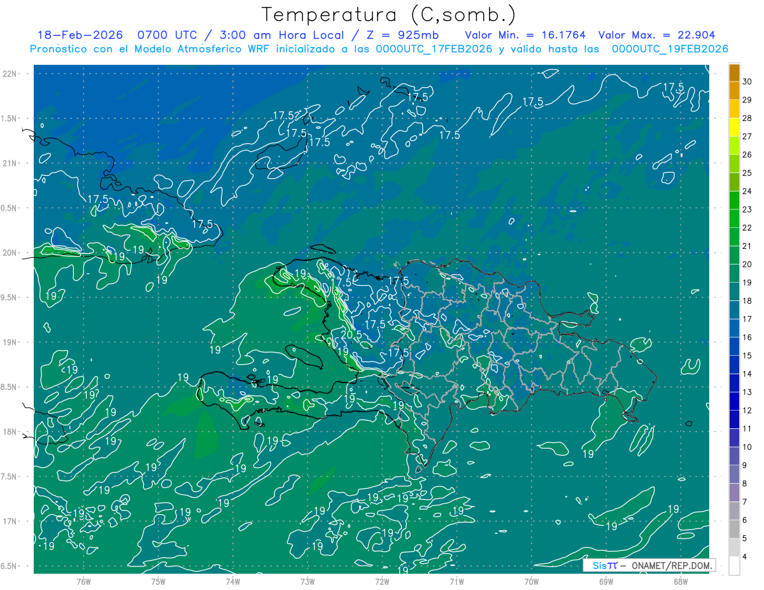Click the color scale label "26"
764x590 pixels.
747,155
